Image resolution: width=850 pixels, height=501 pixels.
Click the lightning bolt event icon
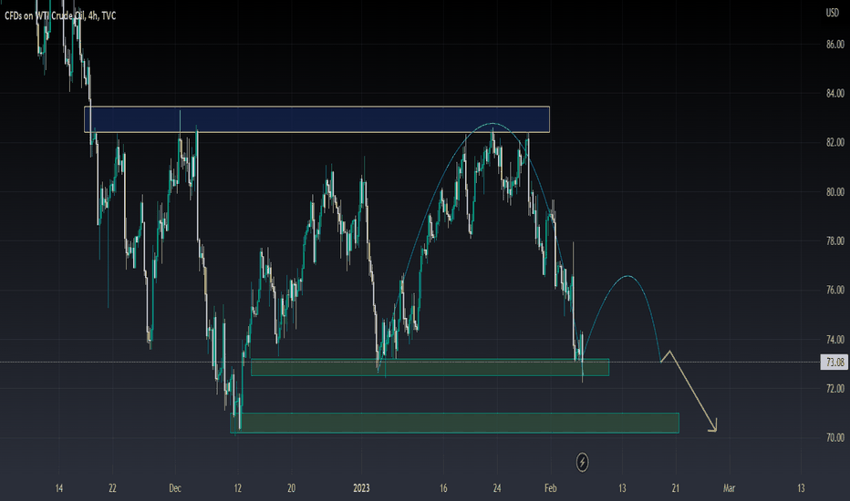coord(582,462)
